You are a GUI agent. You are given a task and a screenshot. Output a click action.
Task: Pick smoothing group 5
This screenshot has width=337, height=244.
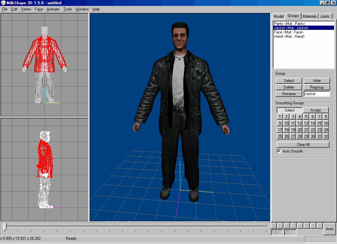306,117
